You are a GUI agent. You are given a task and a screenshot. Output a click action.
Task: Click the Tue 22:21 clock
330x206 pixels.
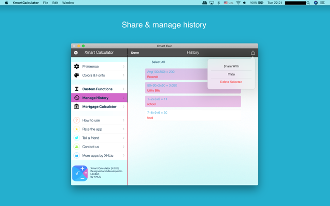[275, 3]
